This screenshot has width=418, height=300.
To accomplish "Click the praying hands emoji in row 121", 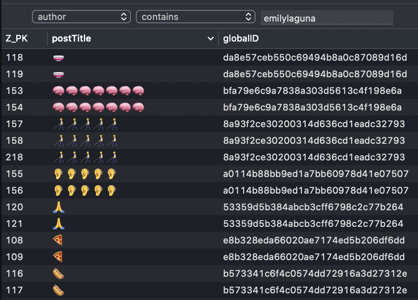I will click(x=59, y=224).
